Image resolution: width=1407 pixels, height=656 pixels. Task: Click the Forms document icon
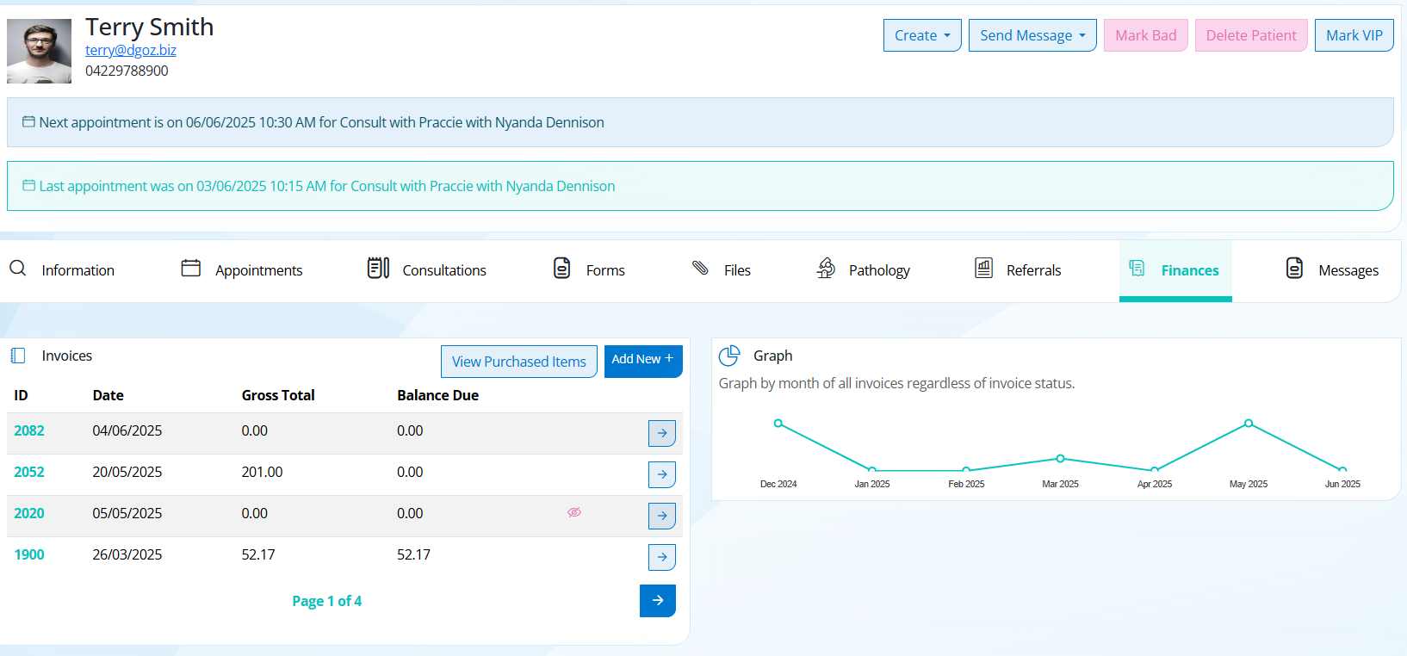tap(562, 269)
